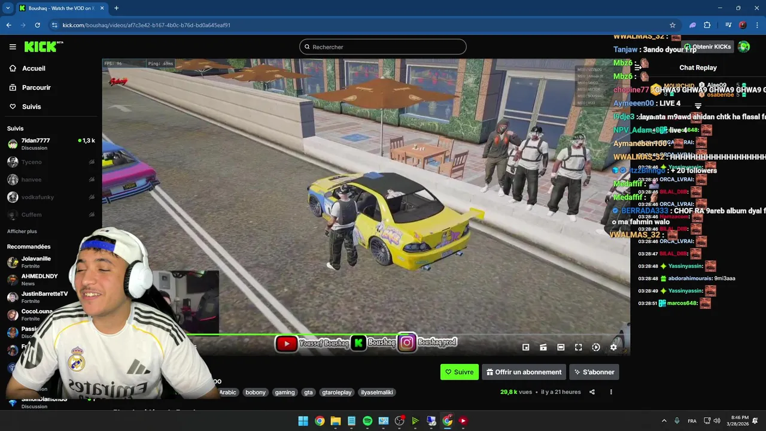Image resolution: width=766 pixels, height=431 pixels.
Task: Click the Obtenir KICKs button
Action: pyautogui.click(x=707, y=47)
